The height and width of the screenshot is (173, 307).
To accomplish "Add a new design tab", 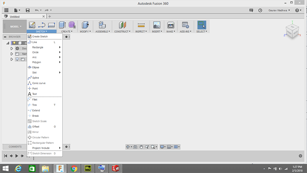I will 50,17.
